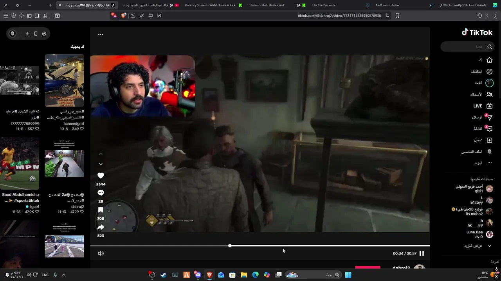Open Steam from the taskbar
Screen dimensions: 501x281
pos(163,275)
